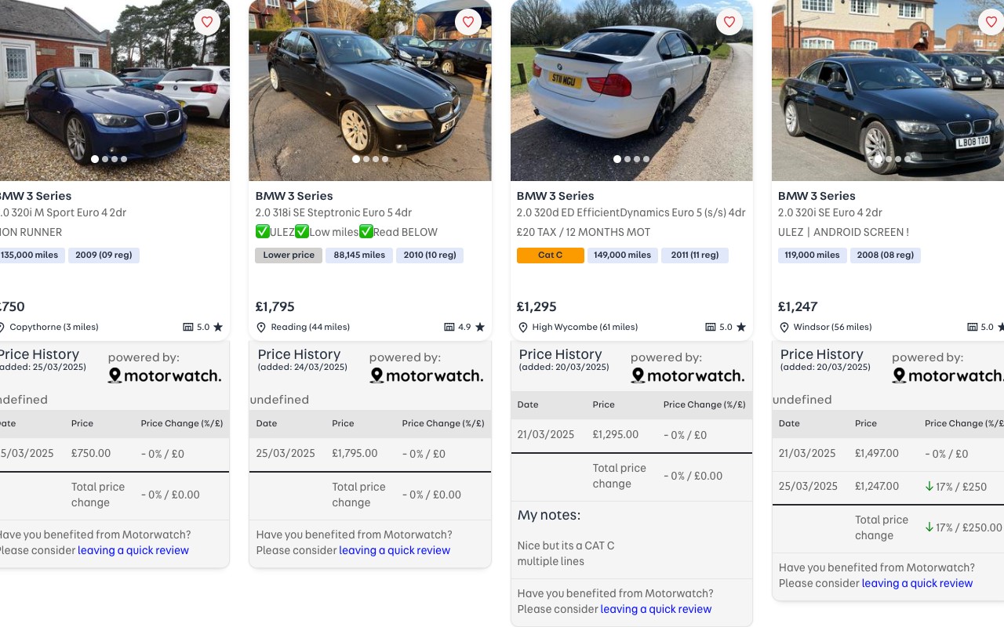Open 'leaving a quick review' under the Reading listing
The image size is (1004, 627).
[x=395, y=550]
